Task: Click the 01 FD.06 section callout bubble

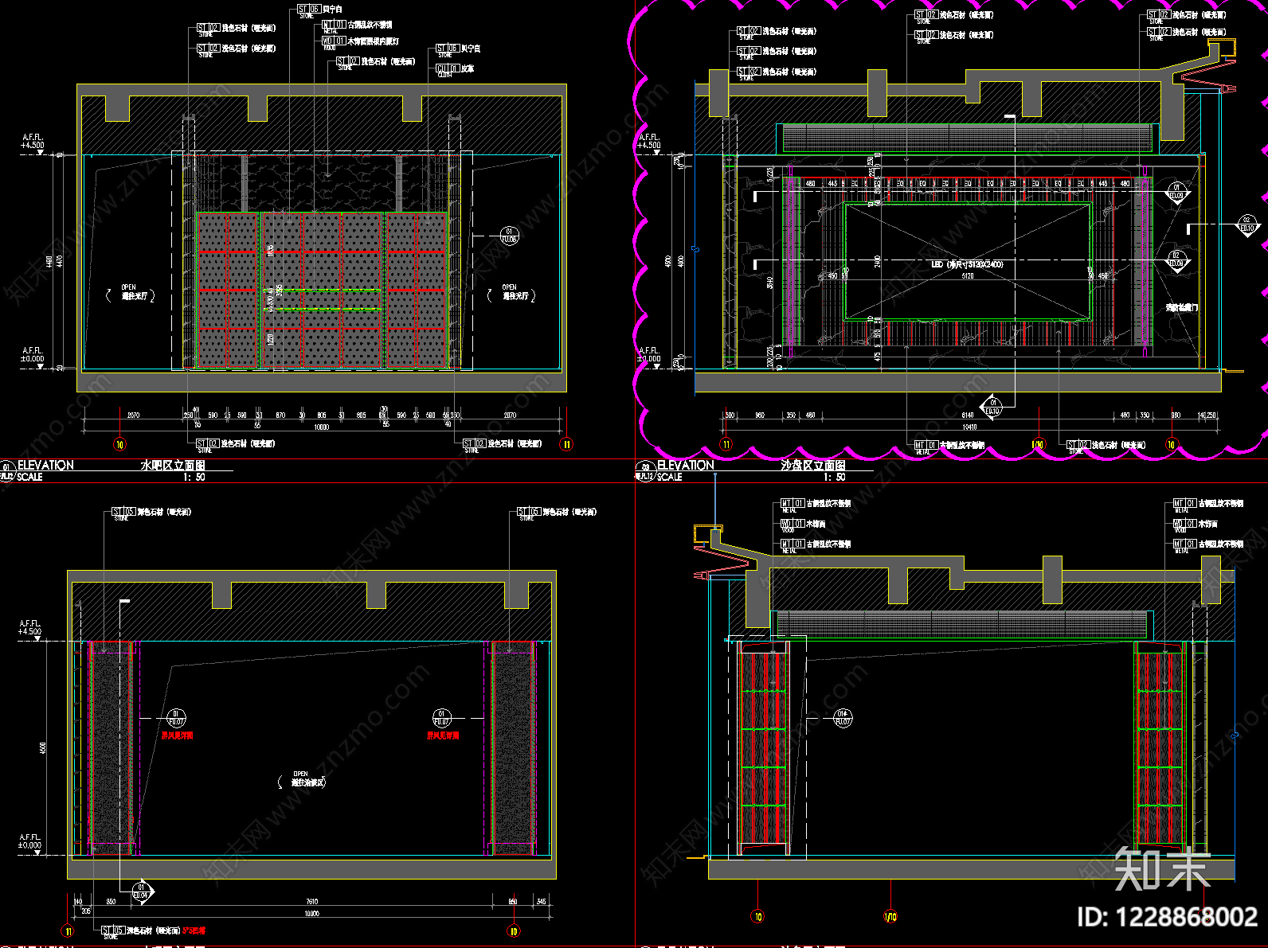Action: click(509, 236)
